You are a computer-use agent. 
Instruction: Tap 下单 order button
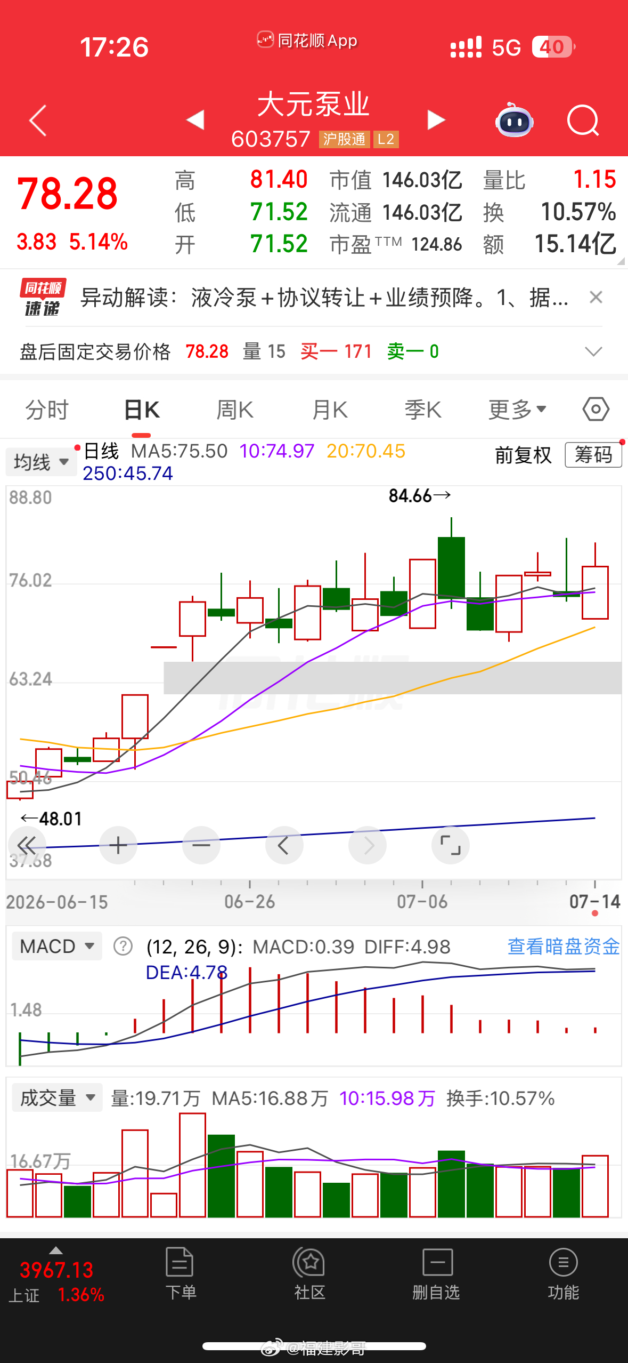180,1273
